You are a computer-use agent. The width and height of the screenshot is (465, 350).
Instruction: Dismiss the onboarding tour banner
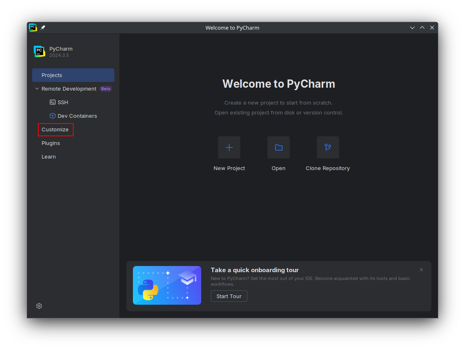click(x=421, y=270)
